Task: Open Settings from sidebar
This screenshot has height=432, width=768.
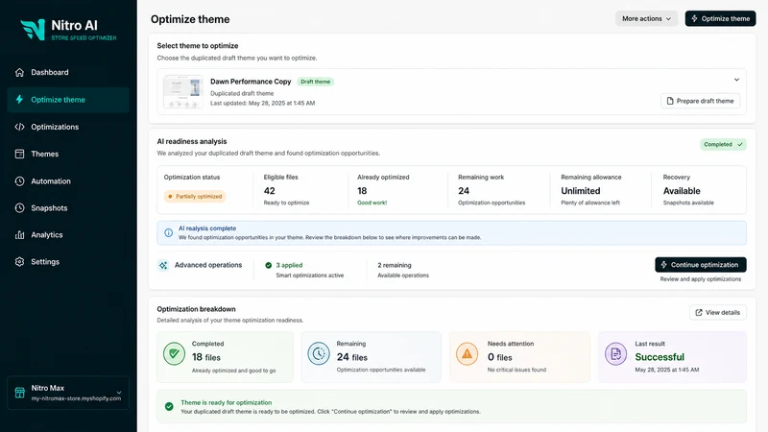Action: pos(68,262)
